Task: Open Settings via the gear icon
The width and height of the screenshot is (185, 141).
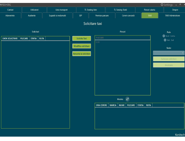Action: pyautogui.click(x=162, y=5)
